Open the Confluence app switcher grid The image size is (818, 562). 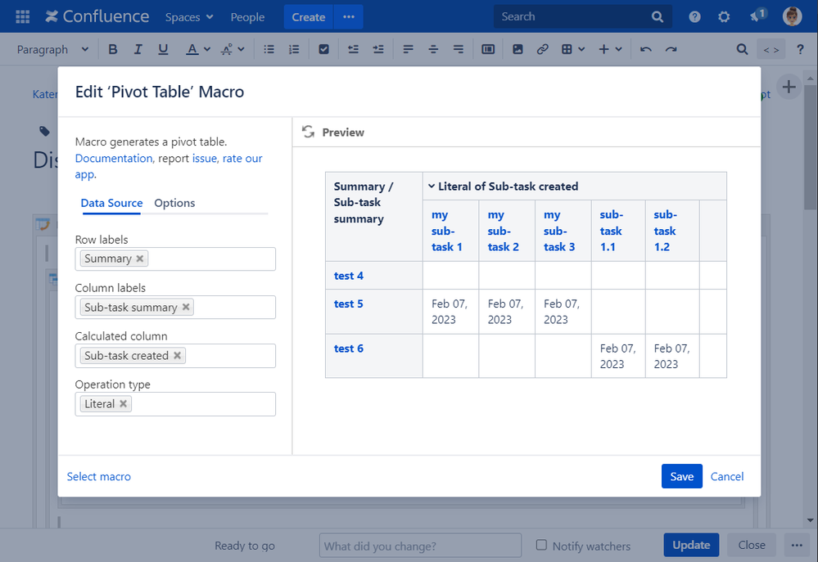[23, 16]
